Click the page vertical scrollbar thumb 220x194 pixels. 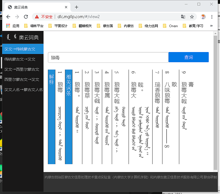[x=215, y=103]
